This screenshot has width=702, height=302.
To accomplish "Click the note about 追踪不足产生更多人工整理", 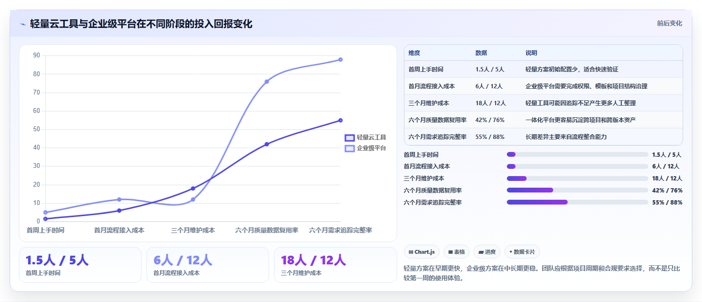I will pyautogui.click(x=580, y=103).
